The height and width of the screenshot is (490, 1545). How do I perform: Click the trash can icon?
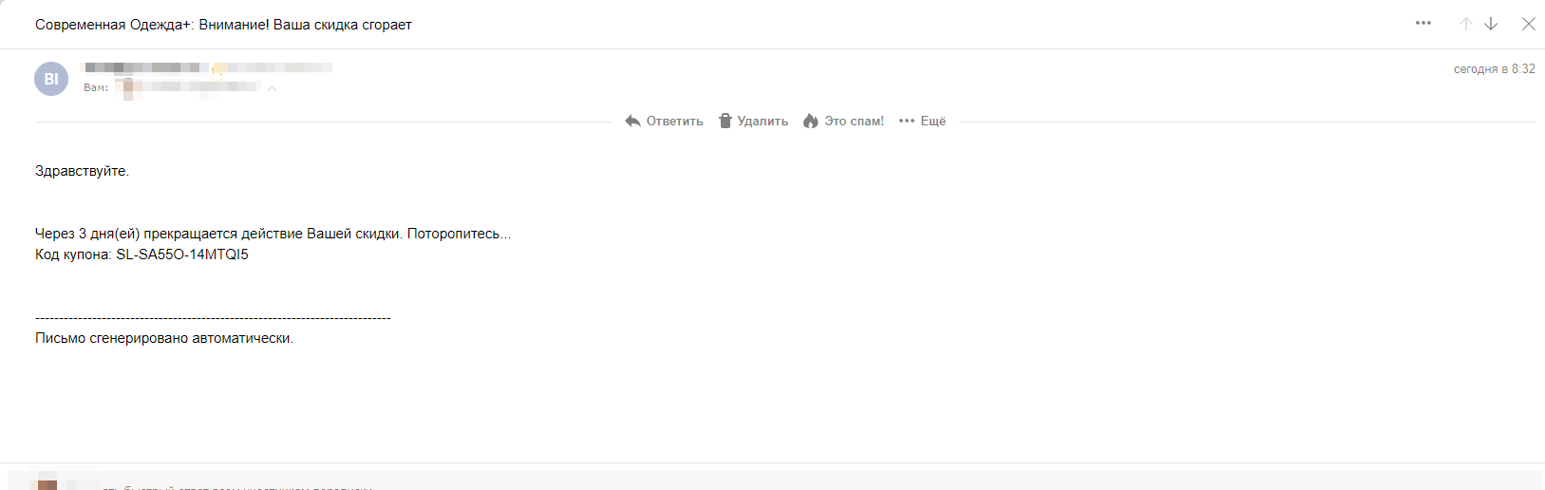(x=725, y=121)
